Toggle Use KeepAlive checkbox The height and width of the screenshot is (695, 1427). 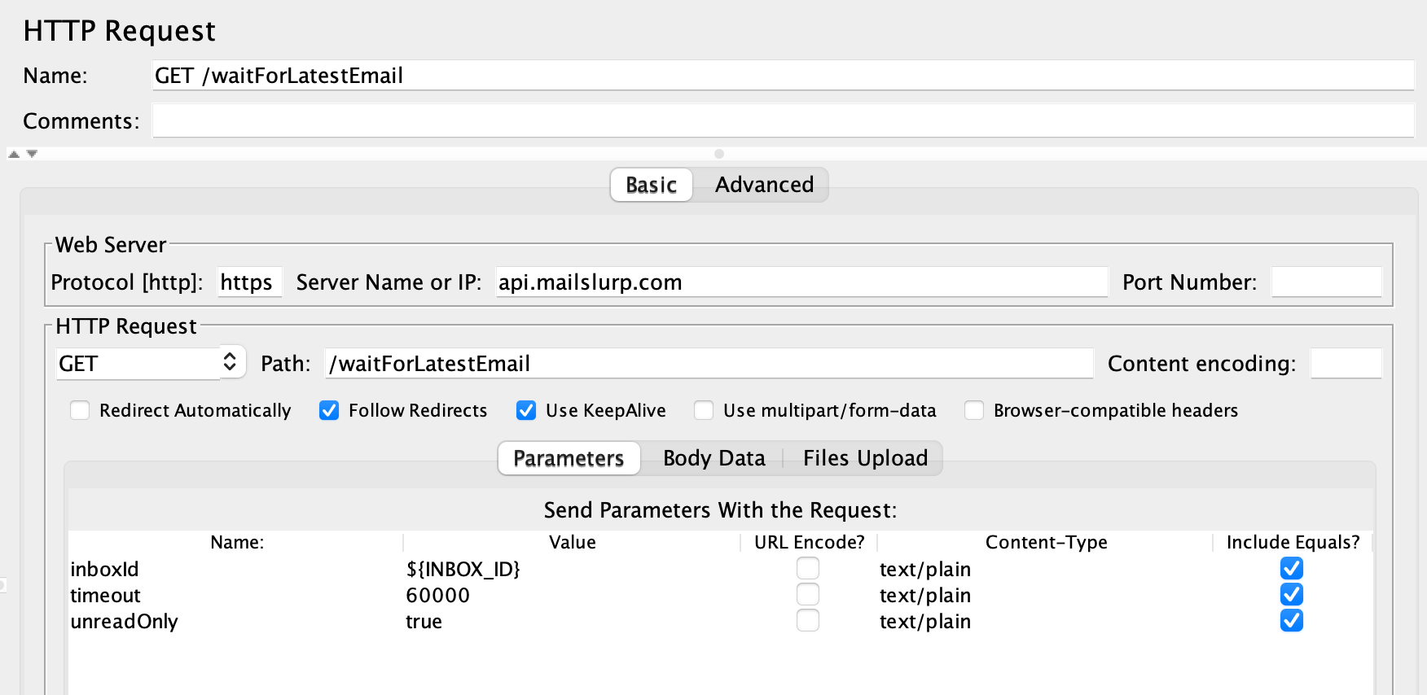point(526,410)
